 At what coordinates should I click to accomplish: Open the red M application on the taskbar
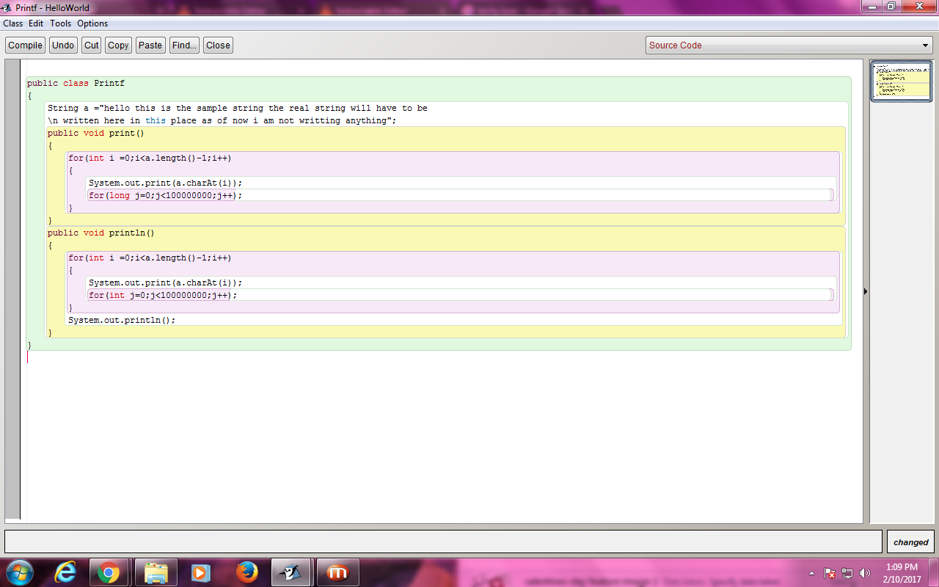click(337, 572)
